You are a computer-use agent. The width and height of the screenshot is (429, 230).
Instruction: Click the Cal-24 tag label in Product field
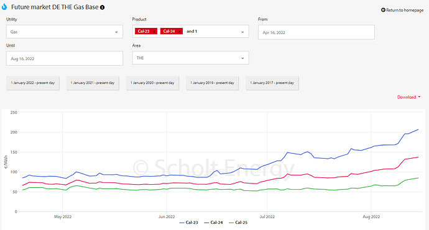[169, 32]
